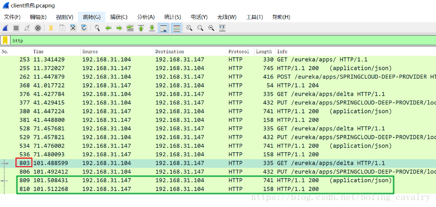Select highlighted packet 803 row
This screenshot has height=207, width=436.
click(x=218, y=163)
